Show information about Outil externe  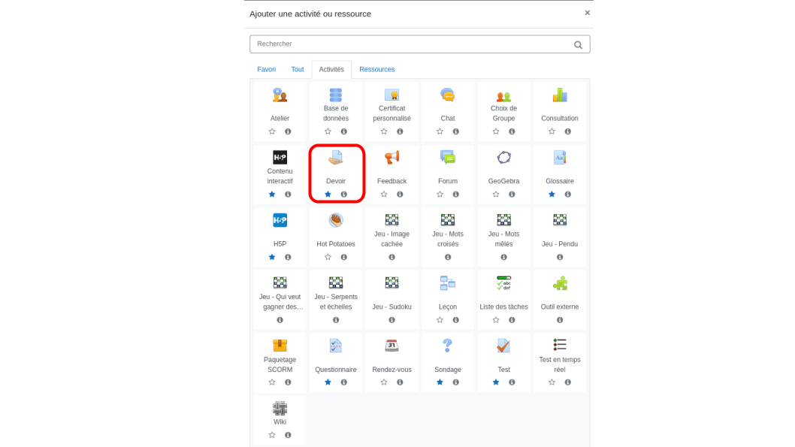click(560, 320)
